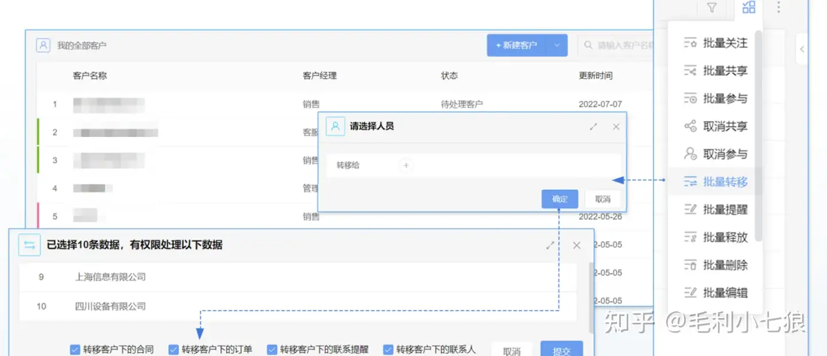Screen dimensions: 827x356
Task: Click 确定 in 请选择人员 dialog
Action: [559, 199]
